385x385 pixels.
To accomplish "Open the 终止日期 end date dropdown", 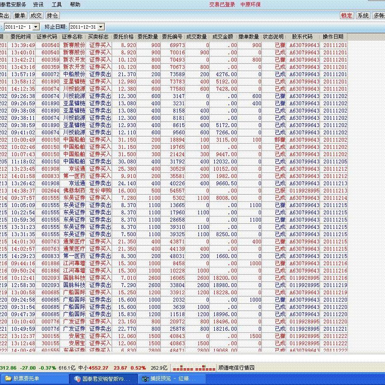I will [101, 27].
